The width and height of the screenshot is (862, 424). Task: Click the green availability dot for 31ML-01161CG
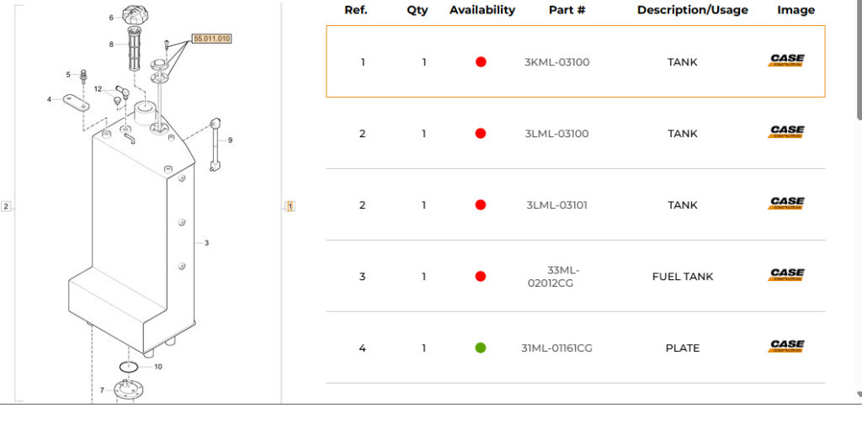(481, 347)
